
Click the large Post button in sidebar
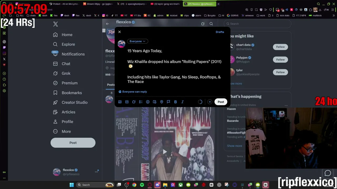point(73,143)
